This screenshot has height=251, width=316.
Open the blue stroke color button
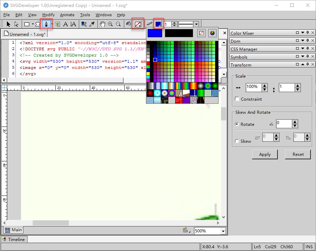158,24
